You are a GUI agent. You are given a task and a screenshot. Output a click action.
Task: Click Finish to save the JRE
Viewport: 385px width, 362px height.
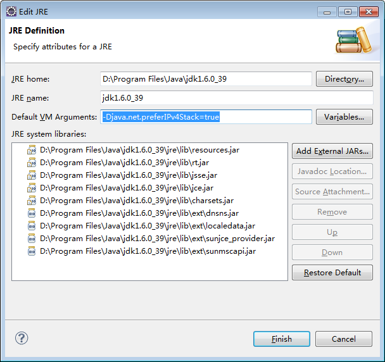(x=281, y=339)
